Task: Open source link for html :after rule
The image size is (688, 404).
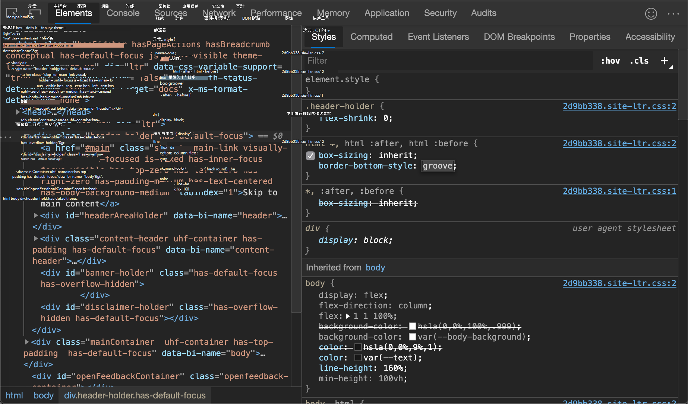Action: [619, 143]
